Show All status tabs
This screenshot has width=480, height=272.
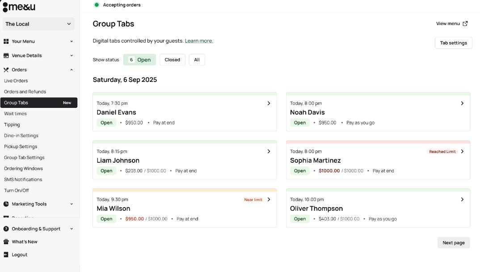[x=197, y=60]
